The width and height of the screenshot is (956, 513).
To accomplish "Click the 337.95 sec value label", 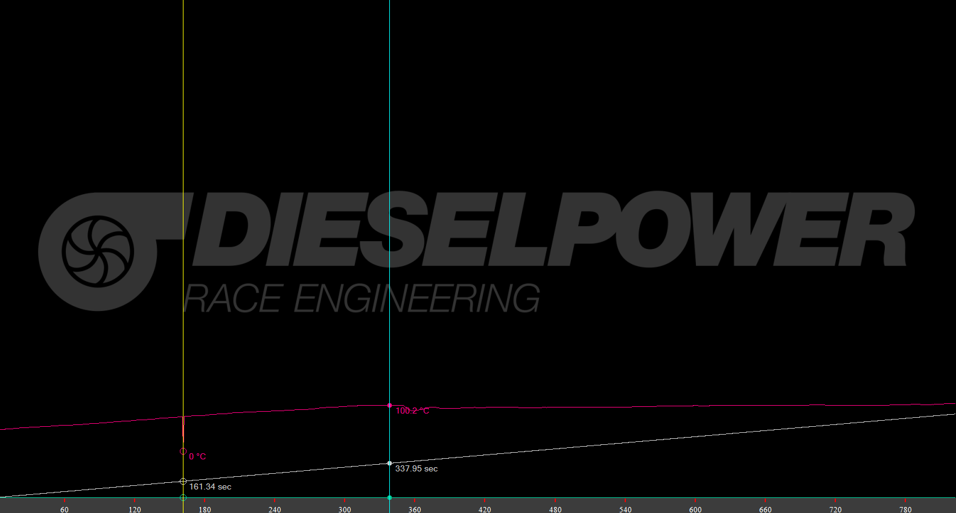I will [x=416, y=468].
